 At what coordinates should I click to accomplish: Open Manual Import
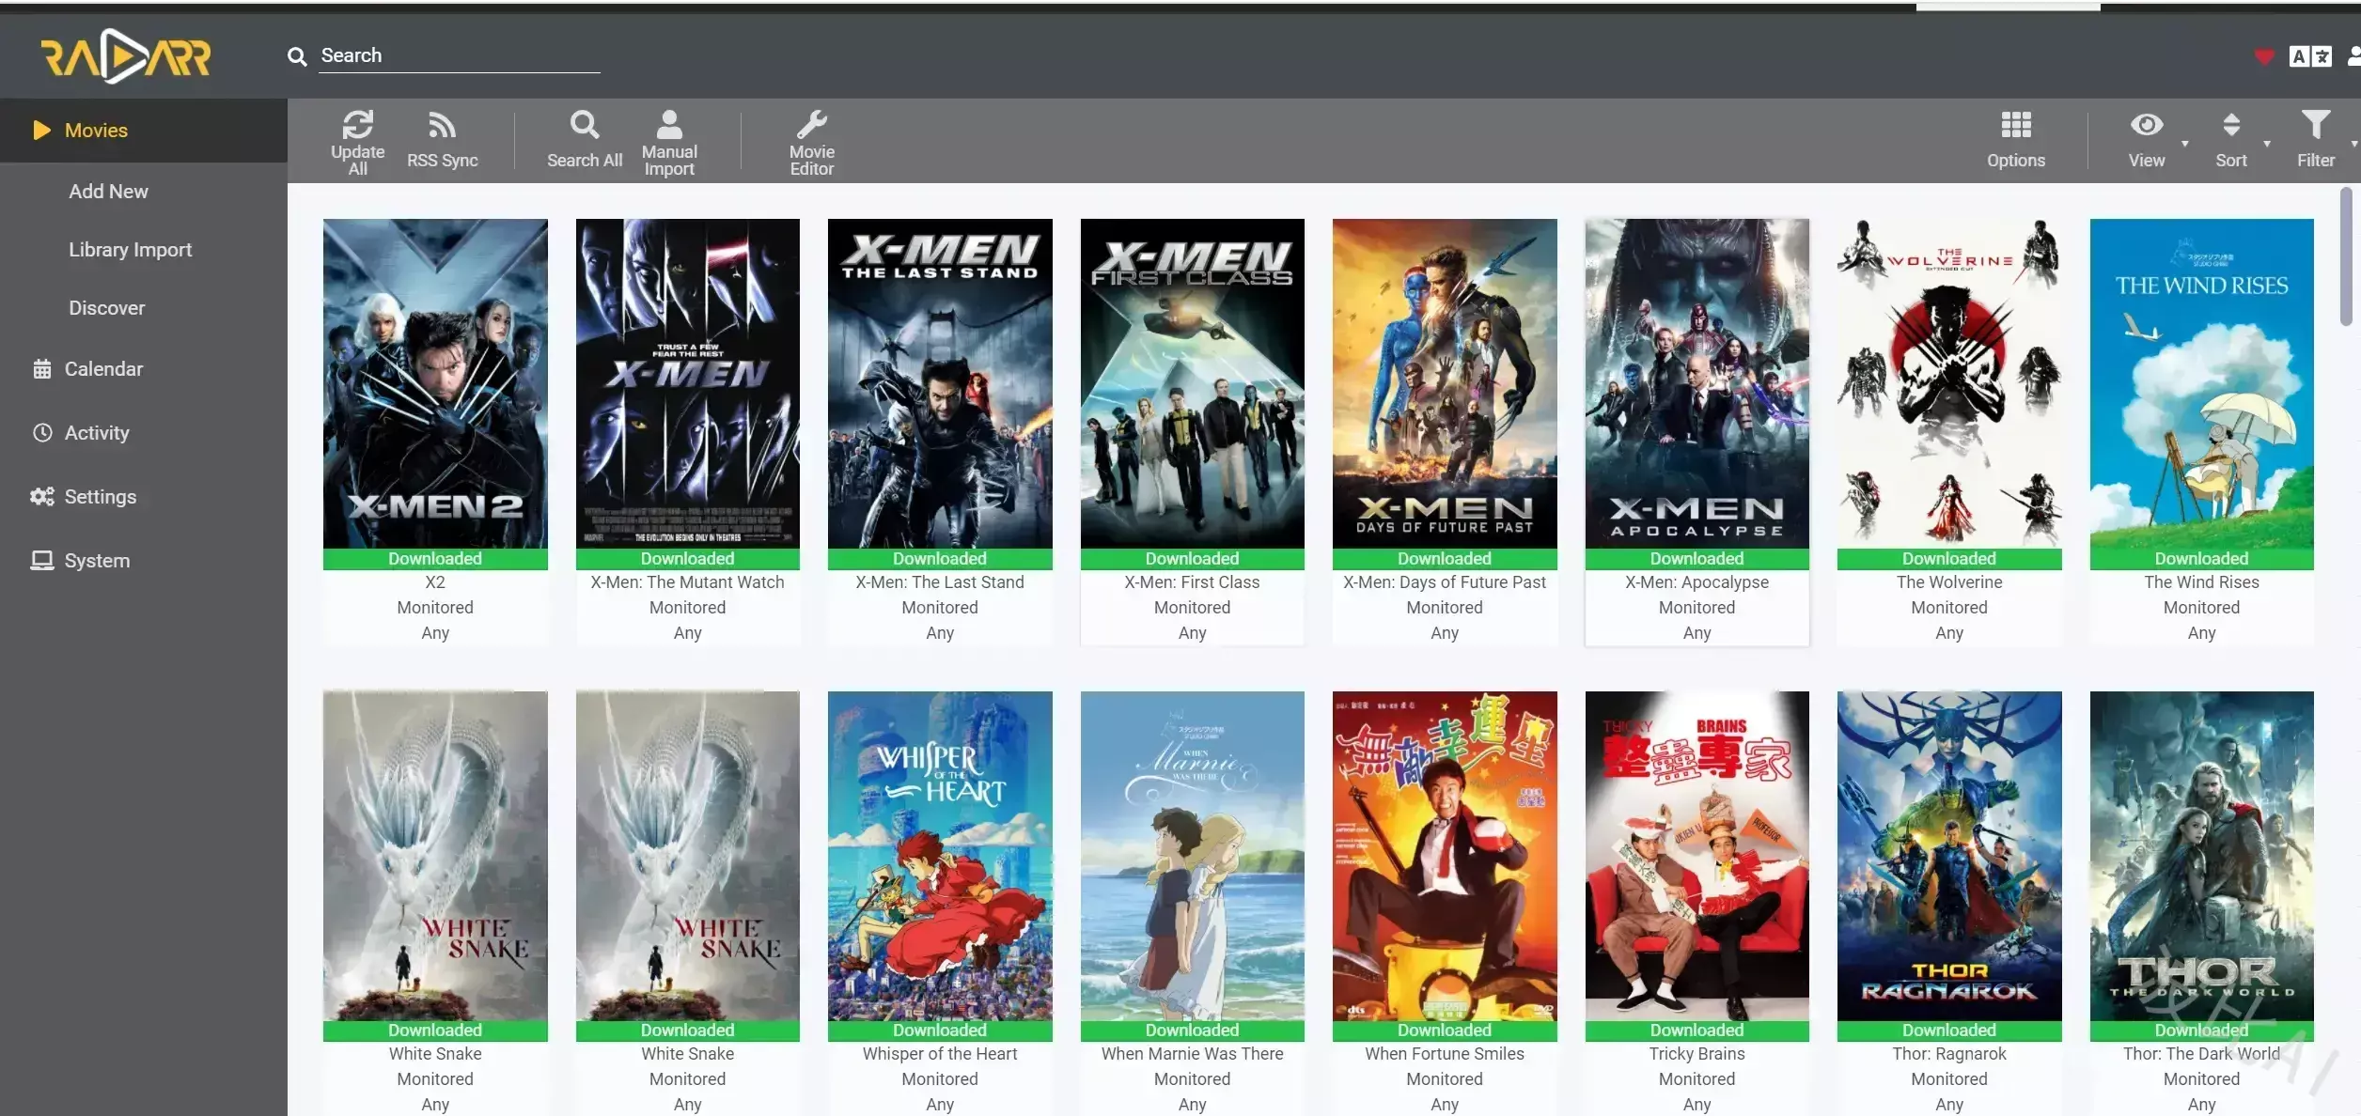[x=669, y=142]
